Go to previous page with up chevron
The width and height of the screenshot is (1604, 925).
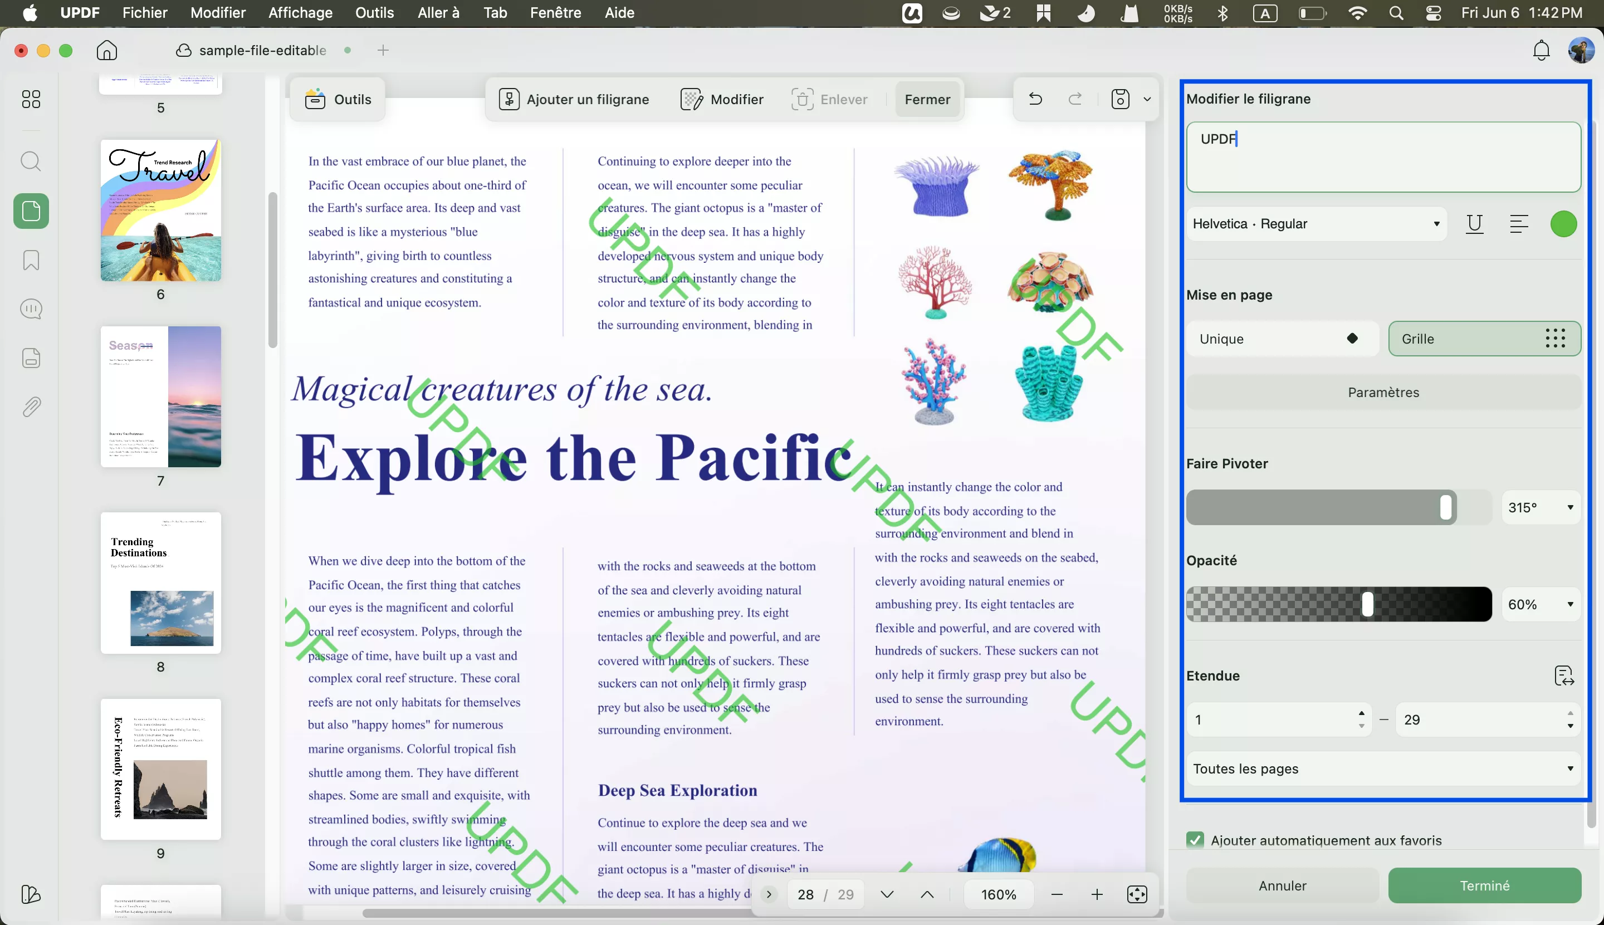[x=927, y=894]
